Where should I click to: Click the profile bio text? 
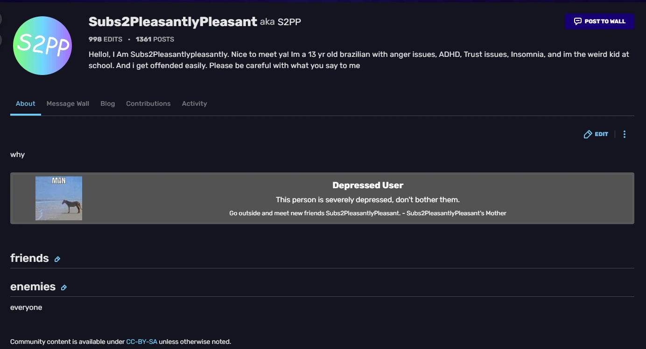pos(358,60)
